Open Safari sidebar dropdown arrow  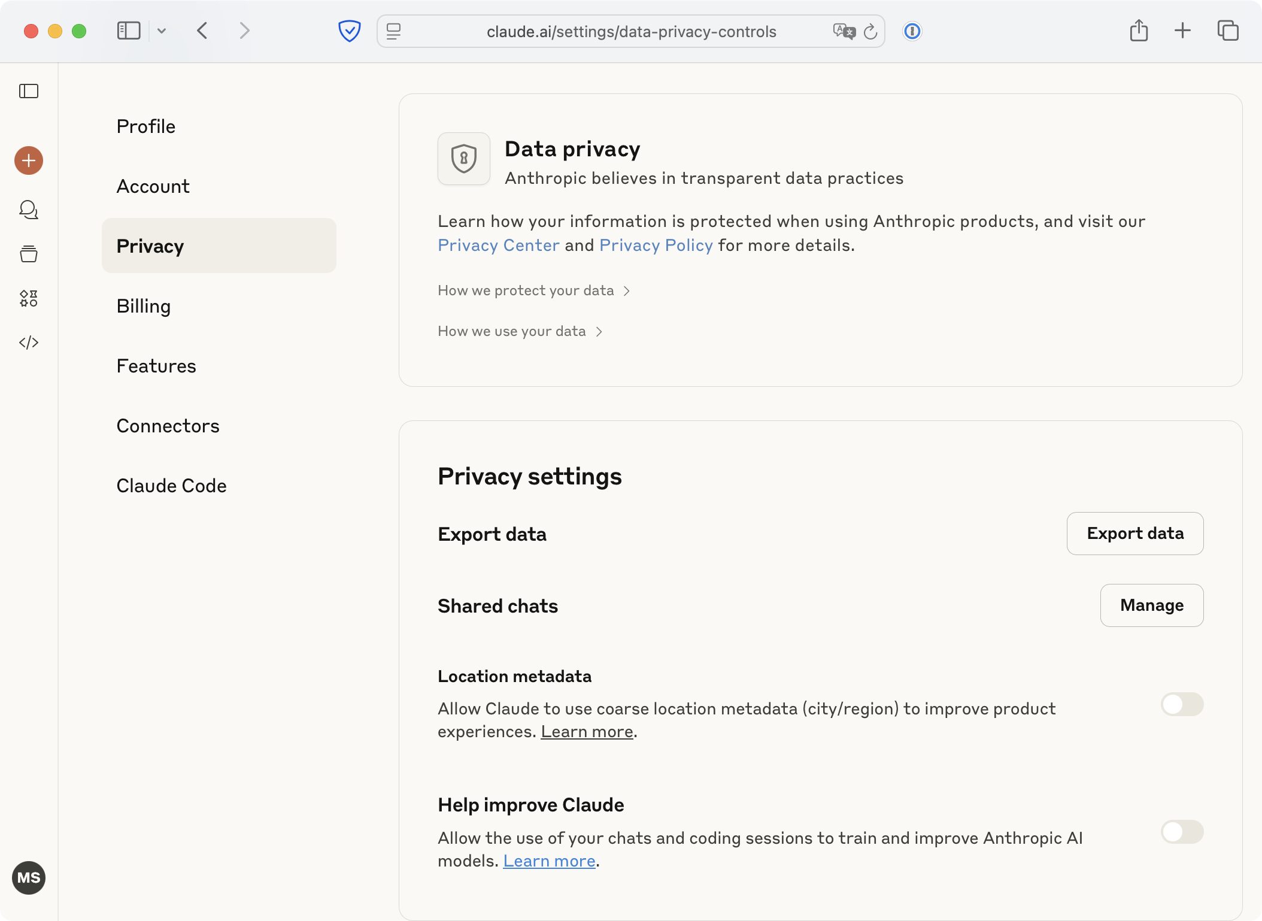coord(162,31)
